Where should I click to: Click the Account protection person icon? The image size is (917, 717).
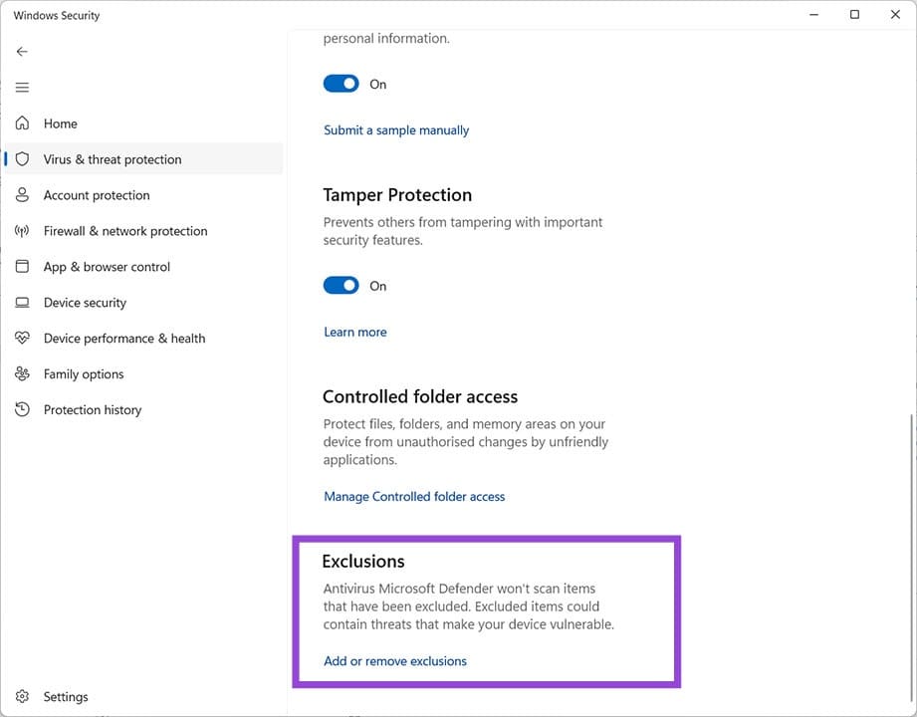(22, 195)
